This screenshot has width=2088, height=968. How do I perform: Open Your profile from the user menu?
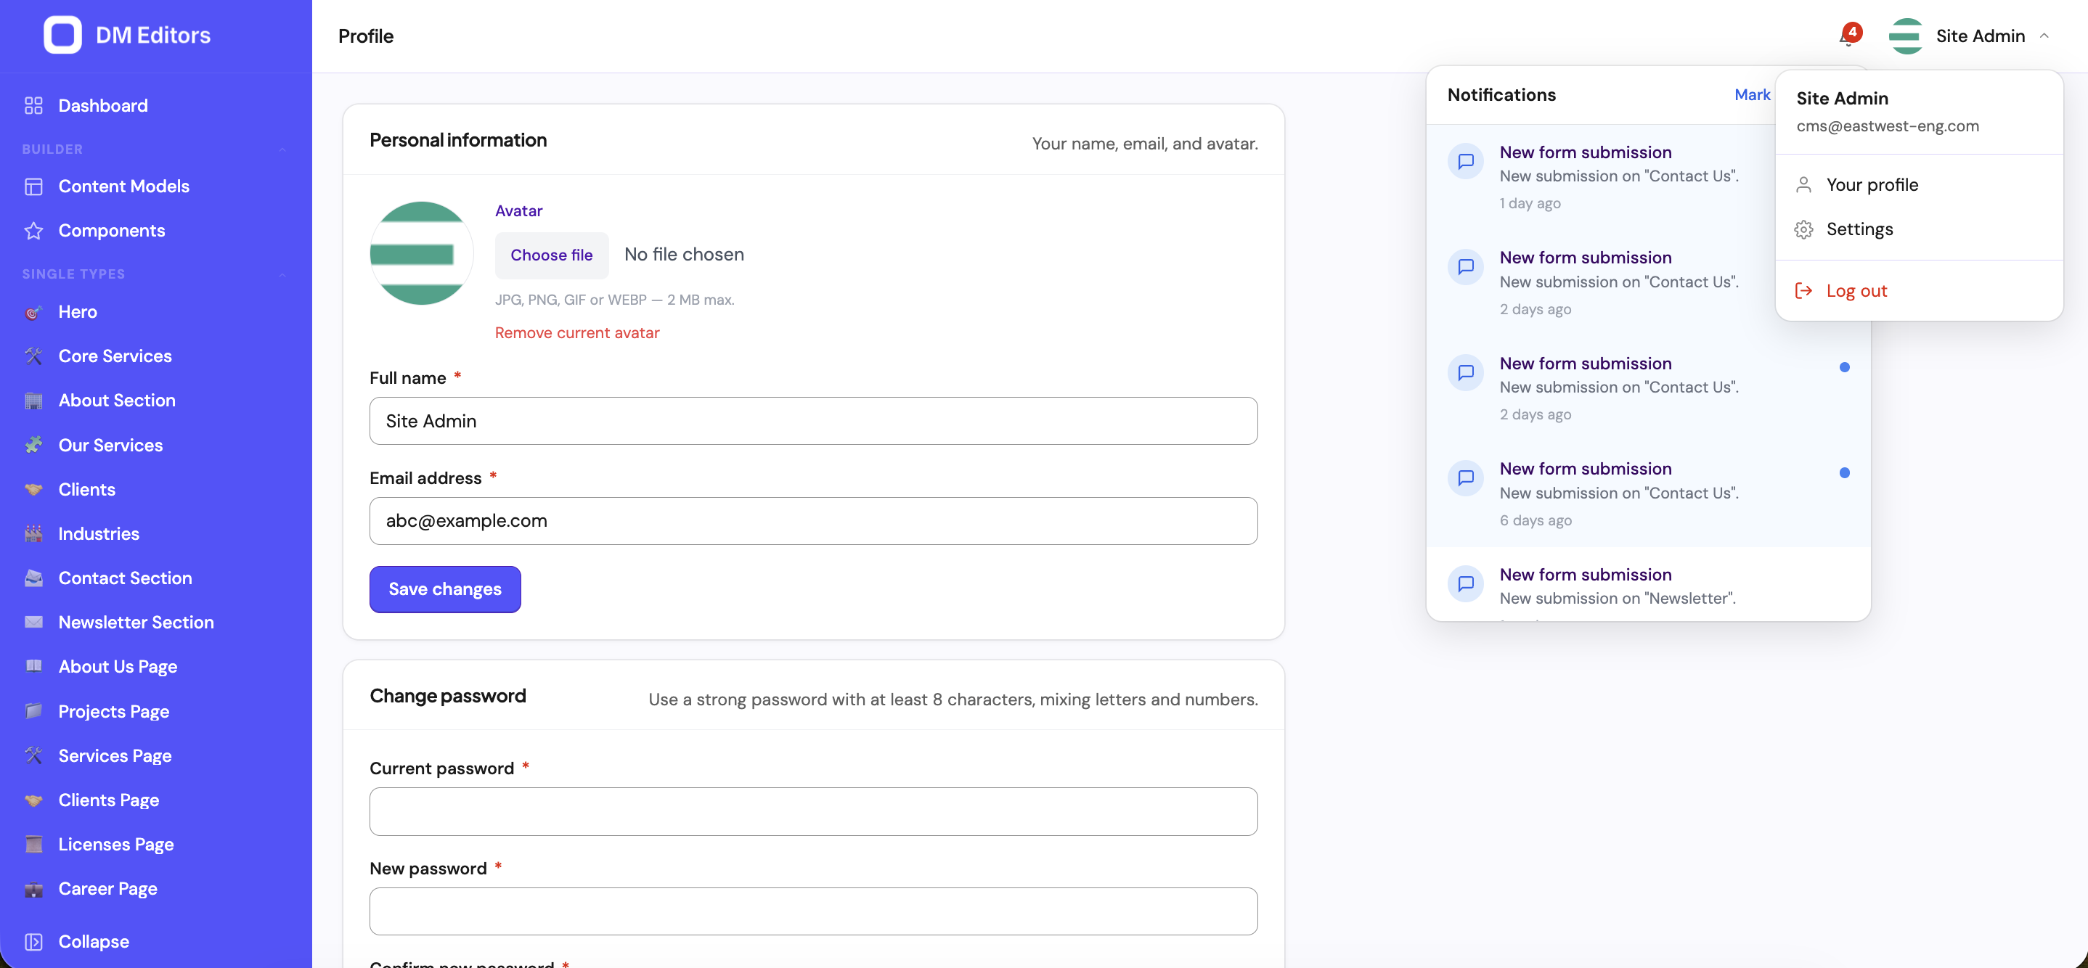[x=1919, y=185]
